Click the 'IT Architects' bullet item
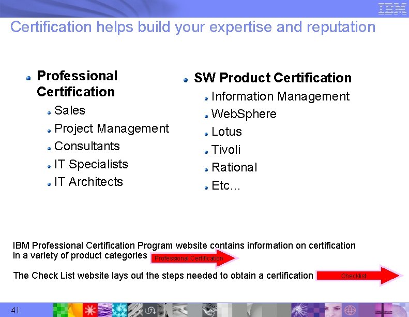Viewport: 409px width, 317px height. tap(88, 182)
